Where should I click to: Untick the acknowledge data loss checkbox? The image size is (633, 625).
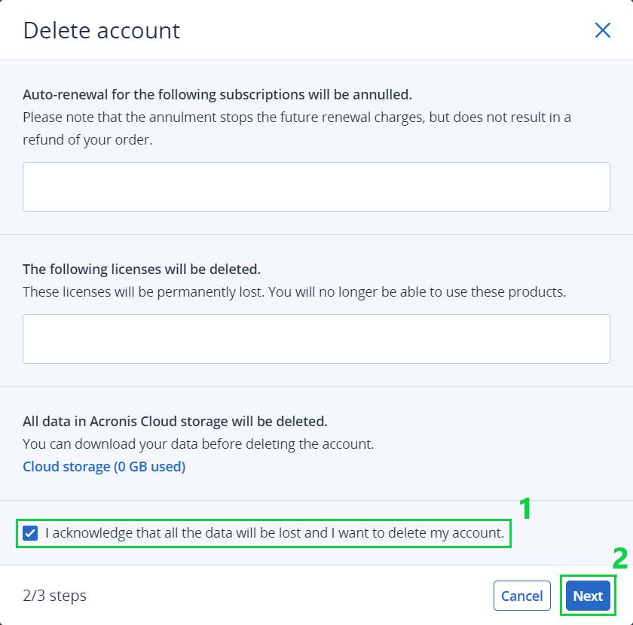(x=30, y=533)
